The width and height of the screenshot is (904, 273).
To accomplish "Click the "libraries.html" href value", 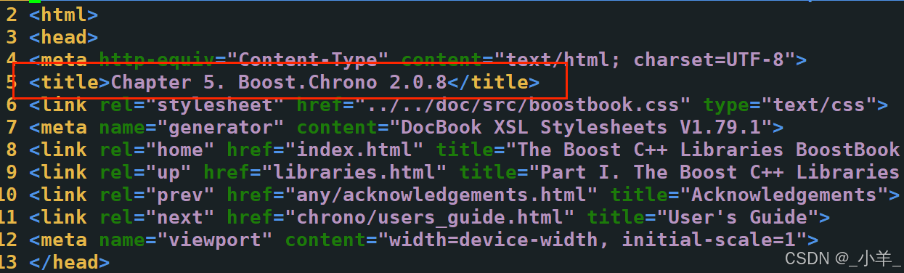I will coord(354,172).
